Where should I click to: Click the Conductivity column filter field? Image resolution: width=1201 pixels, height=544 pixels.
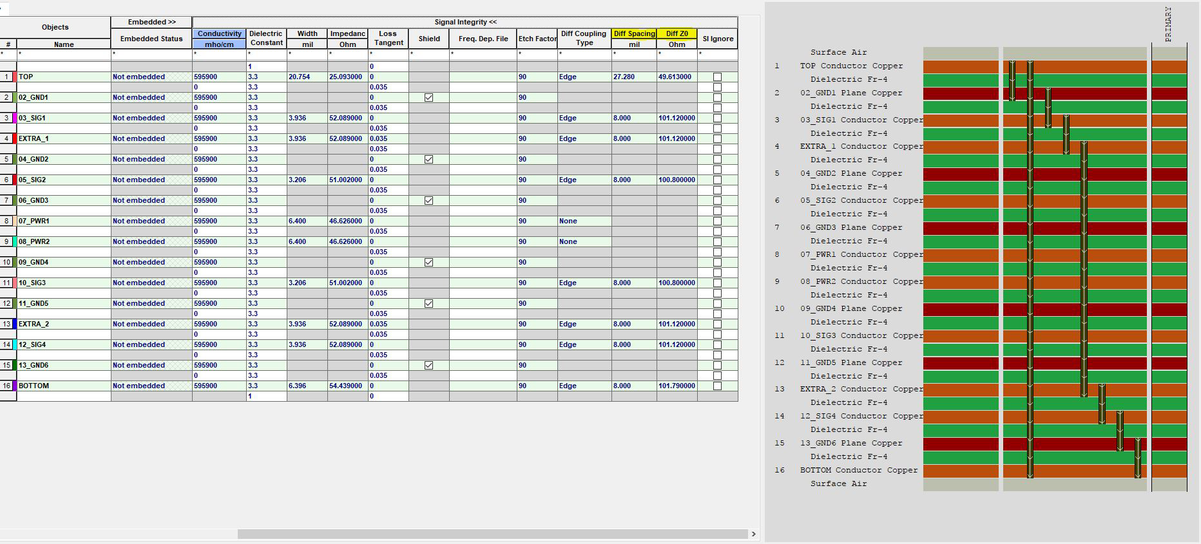(219, 54)
